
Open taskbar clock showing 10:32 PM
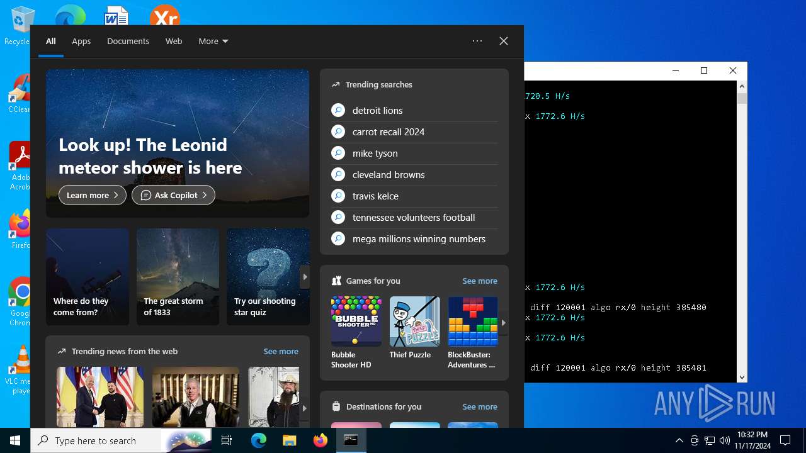coord(752,440)
